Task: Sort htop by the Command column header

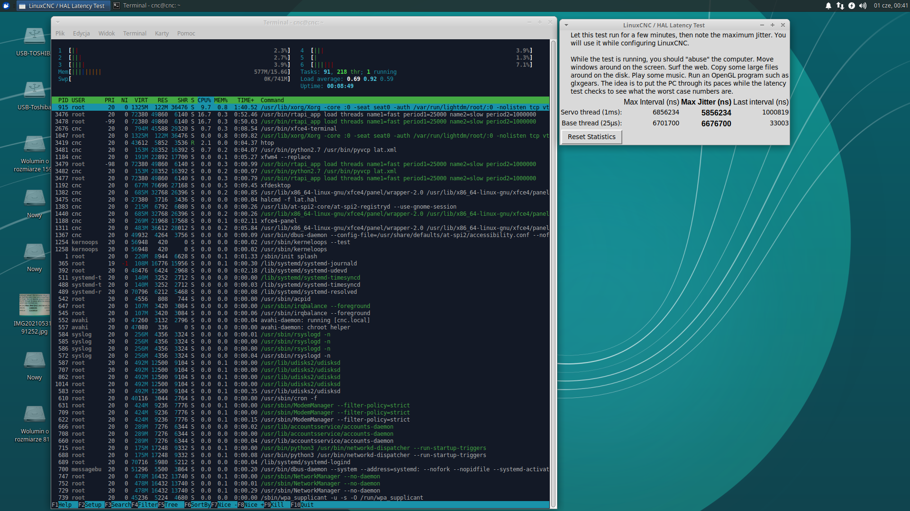Action: (272, 100)
